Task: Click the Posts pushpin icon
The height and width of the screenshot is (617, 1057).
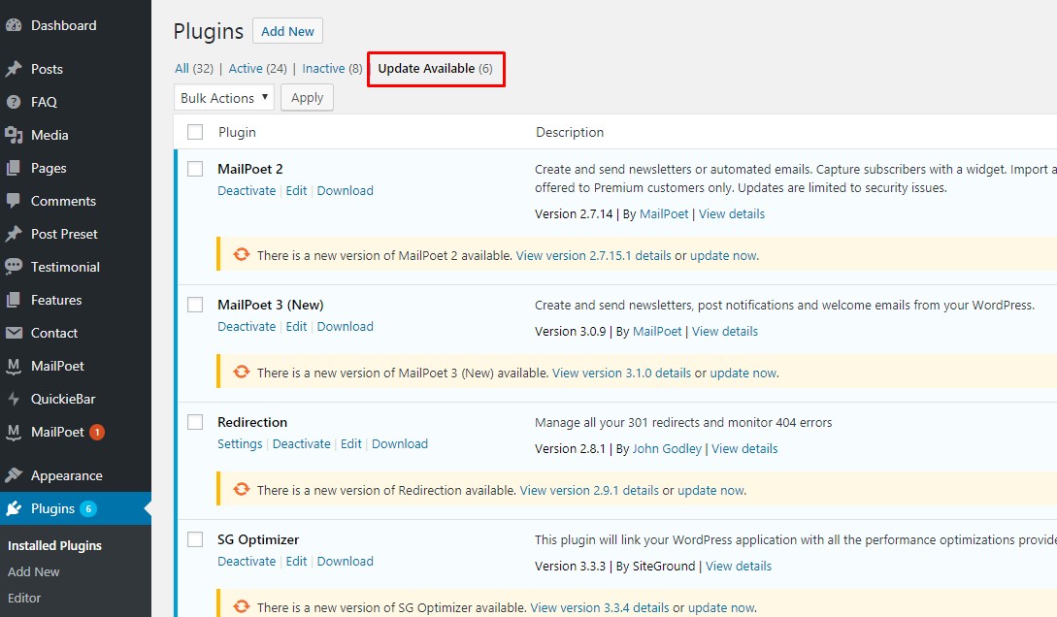Action: click(14, 69)
